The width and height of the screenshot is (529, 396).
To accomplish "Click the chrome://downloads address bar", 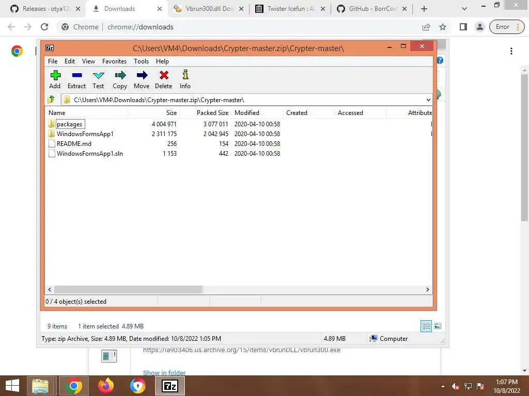I will point(236,27).
